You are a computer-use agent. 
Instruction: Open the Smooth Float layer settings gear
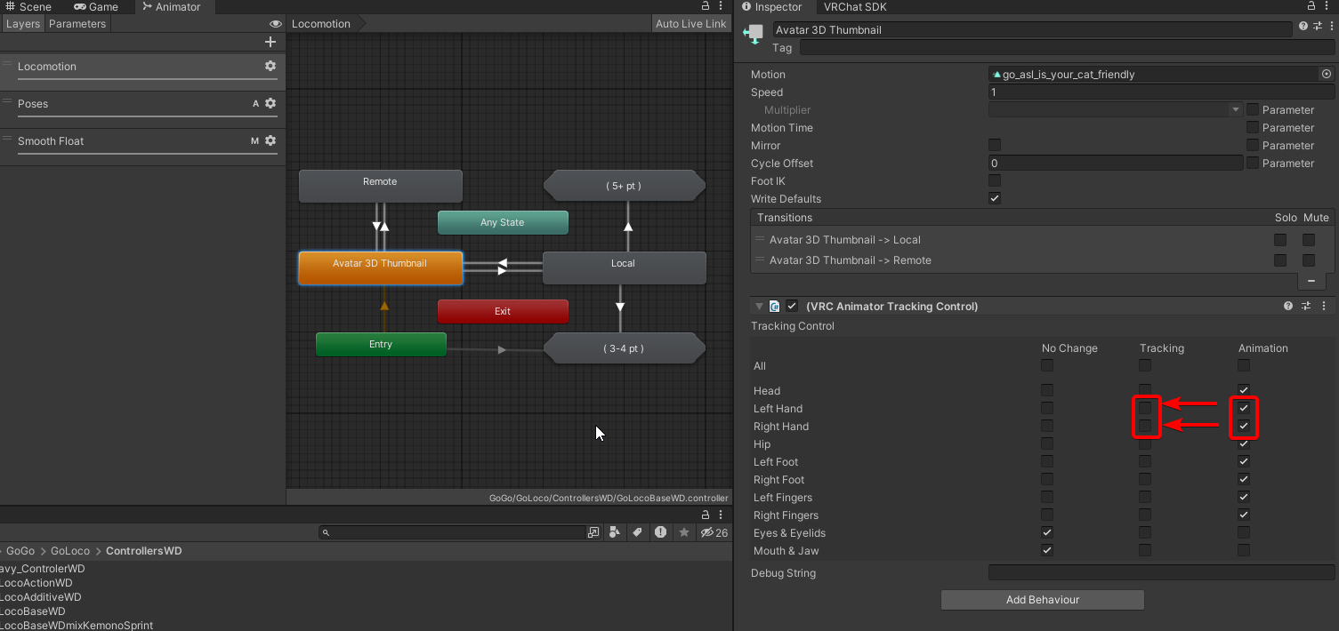click(270, 140)
